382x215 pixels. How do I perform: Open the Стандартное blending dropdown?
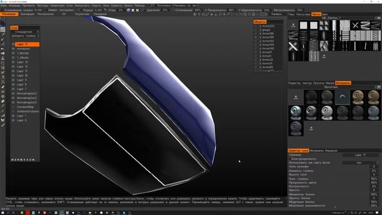click(x=25, y=32)
